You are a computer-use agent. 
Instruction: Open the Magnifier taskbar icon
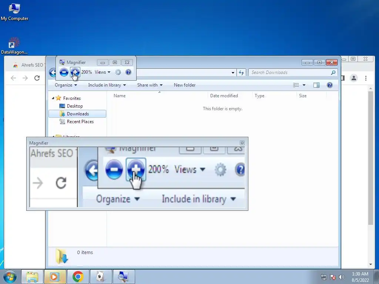pos(124,277)
